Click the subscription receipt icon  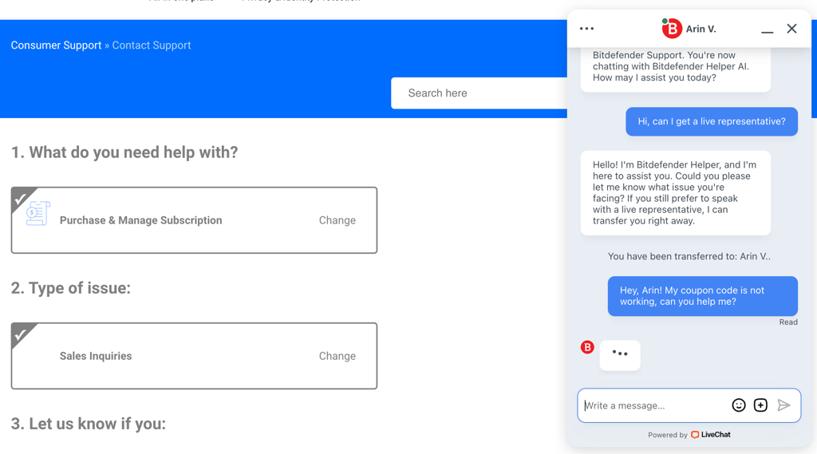pos(38,213)
